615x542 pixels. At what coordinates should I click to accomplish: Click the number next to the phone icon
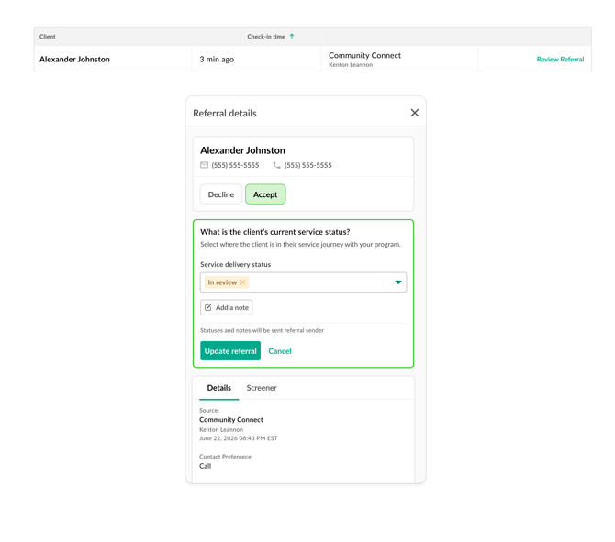(307, 165)
